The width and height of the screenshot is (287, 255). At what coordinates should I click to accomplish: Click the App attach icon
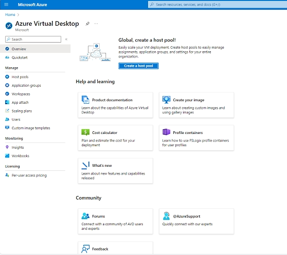click(x=7, y=102)
